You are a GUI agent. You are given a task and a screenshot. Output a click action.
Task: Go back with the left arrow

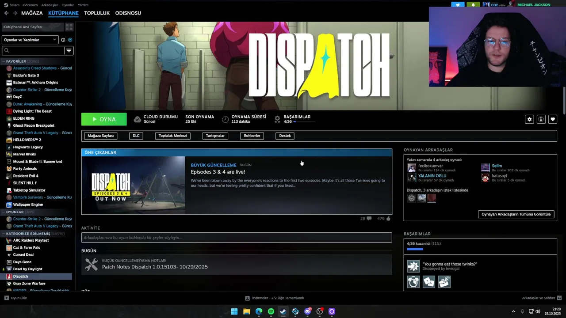(6, 13)
